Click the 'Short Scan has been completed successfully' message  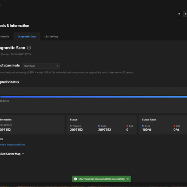pos(102,179)
